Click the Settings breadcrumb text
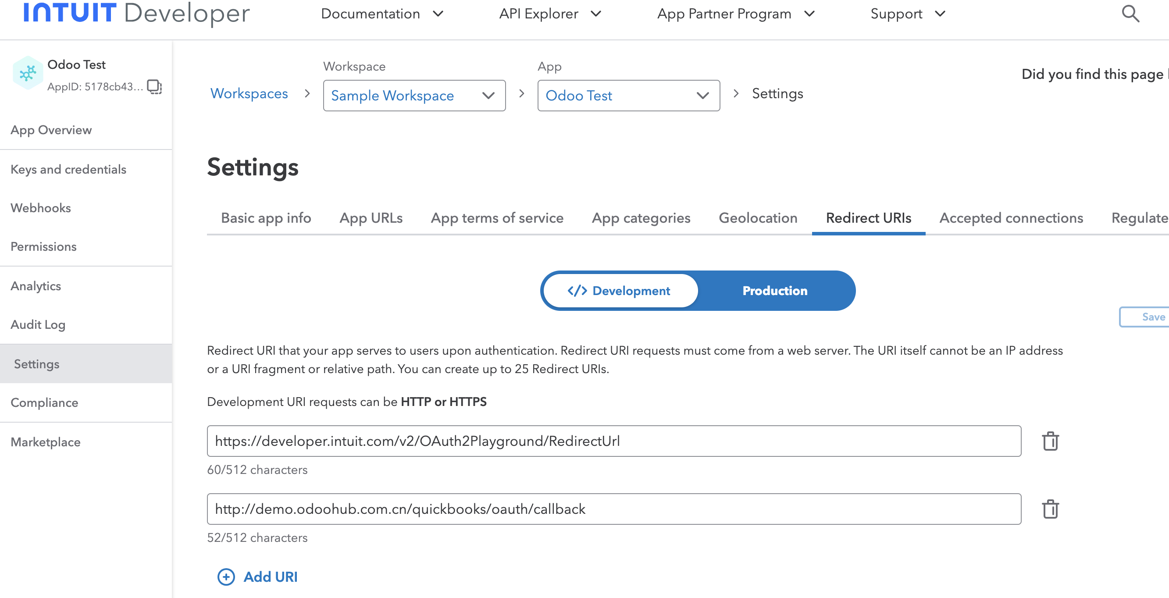Screen dimensions: 1169x598 tap(777, 93)
